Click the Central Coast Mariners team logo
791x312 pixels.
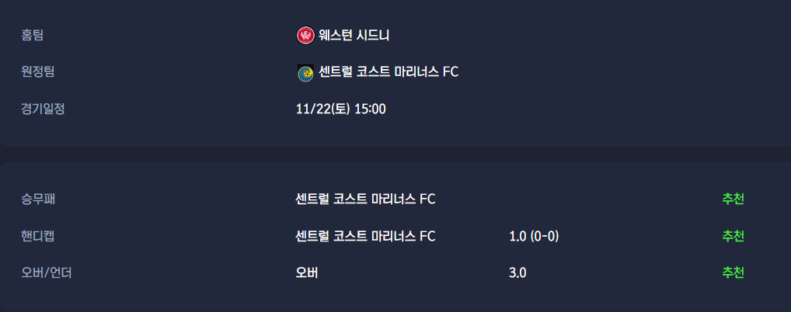[305, 73]
